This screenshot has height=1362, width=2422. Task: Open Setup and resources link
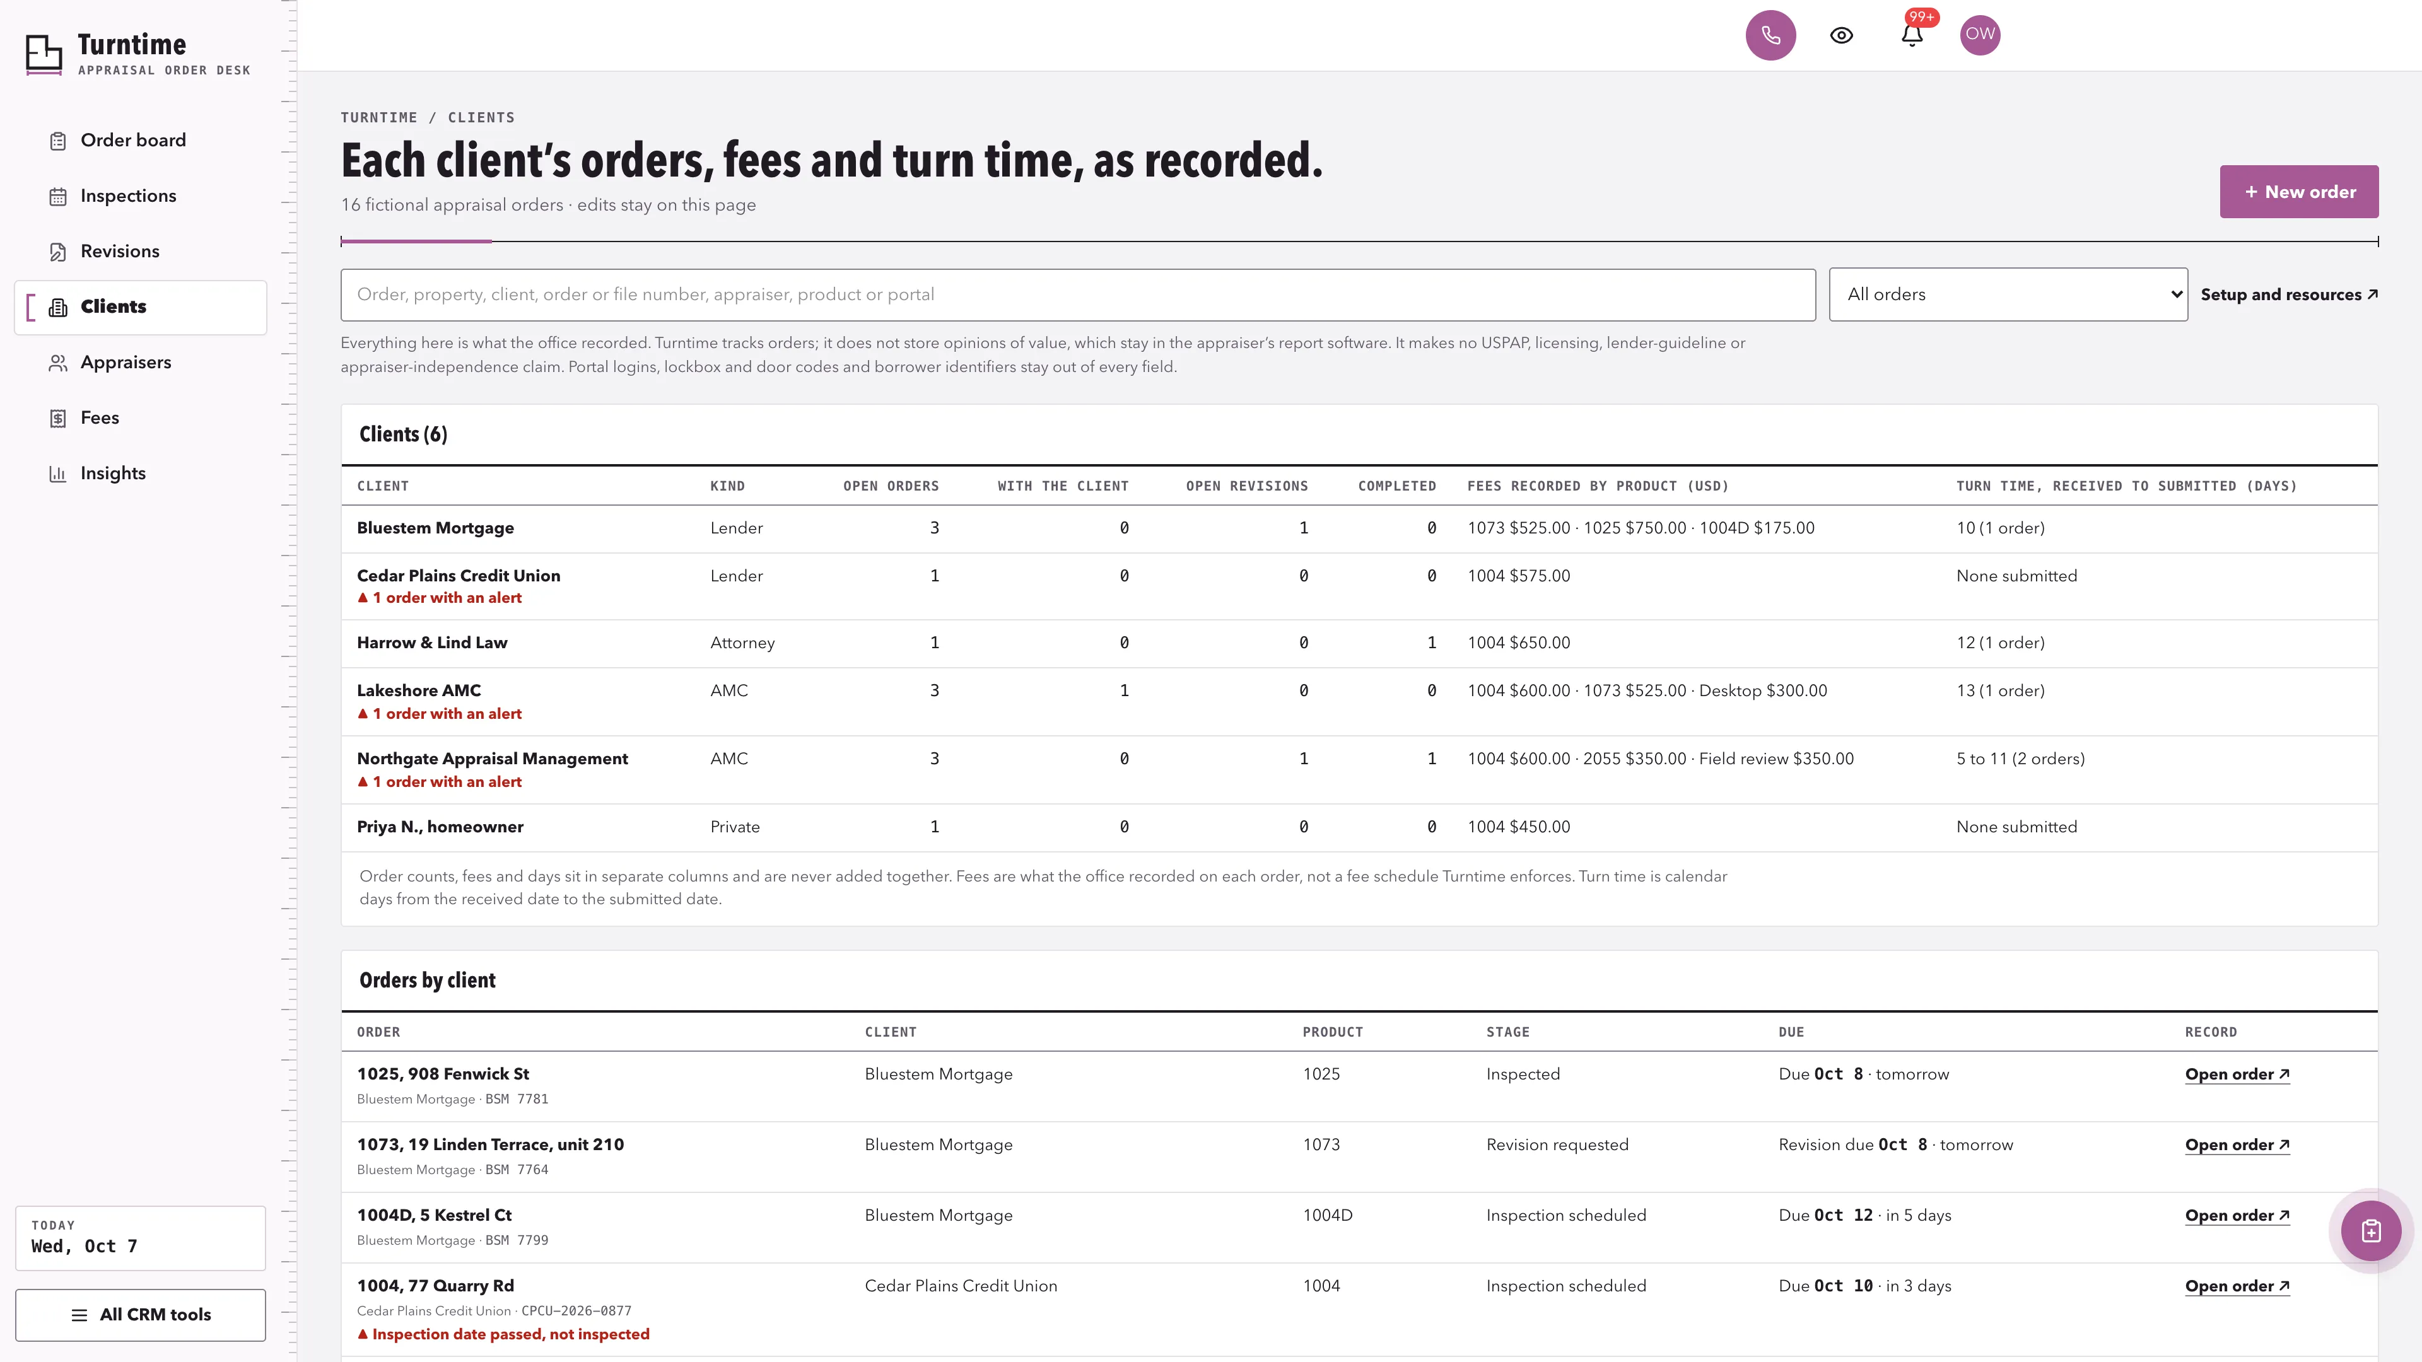(x=2290, y=294)
